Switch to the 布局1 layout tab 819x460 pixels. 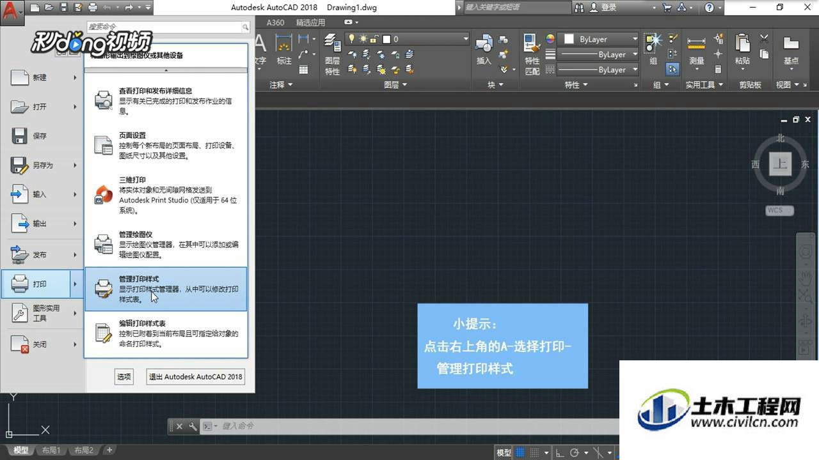pos(51,450)
